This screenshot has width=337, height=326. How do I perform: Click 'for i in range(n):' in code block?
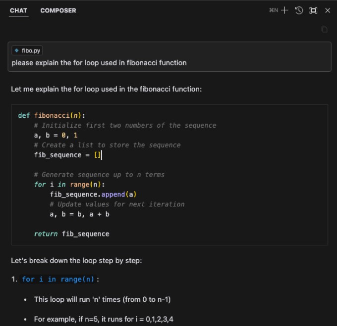pyautogui.click(x=69, y=185)
